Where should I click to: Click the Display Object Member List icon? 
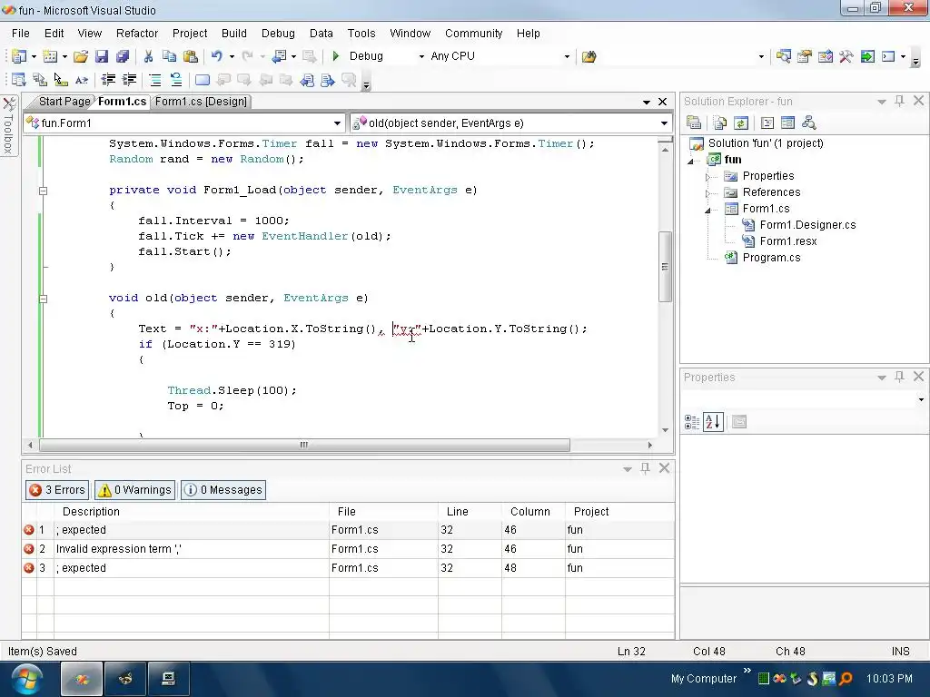point(18,80)
